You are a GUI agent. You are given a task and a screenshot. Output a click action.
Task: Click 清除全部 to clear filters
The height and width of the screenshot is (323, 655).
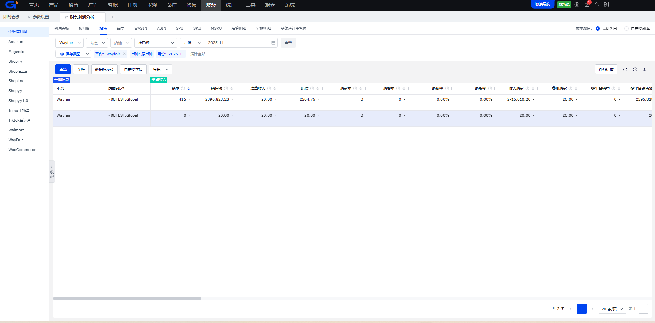[198, 54]
